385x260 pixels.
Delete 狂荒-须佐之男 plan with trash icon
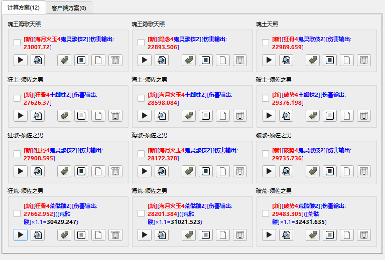(x=115, y=235)
